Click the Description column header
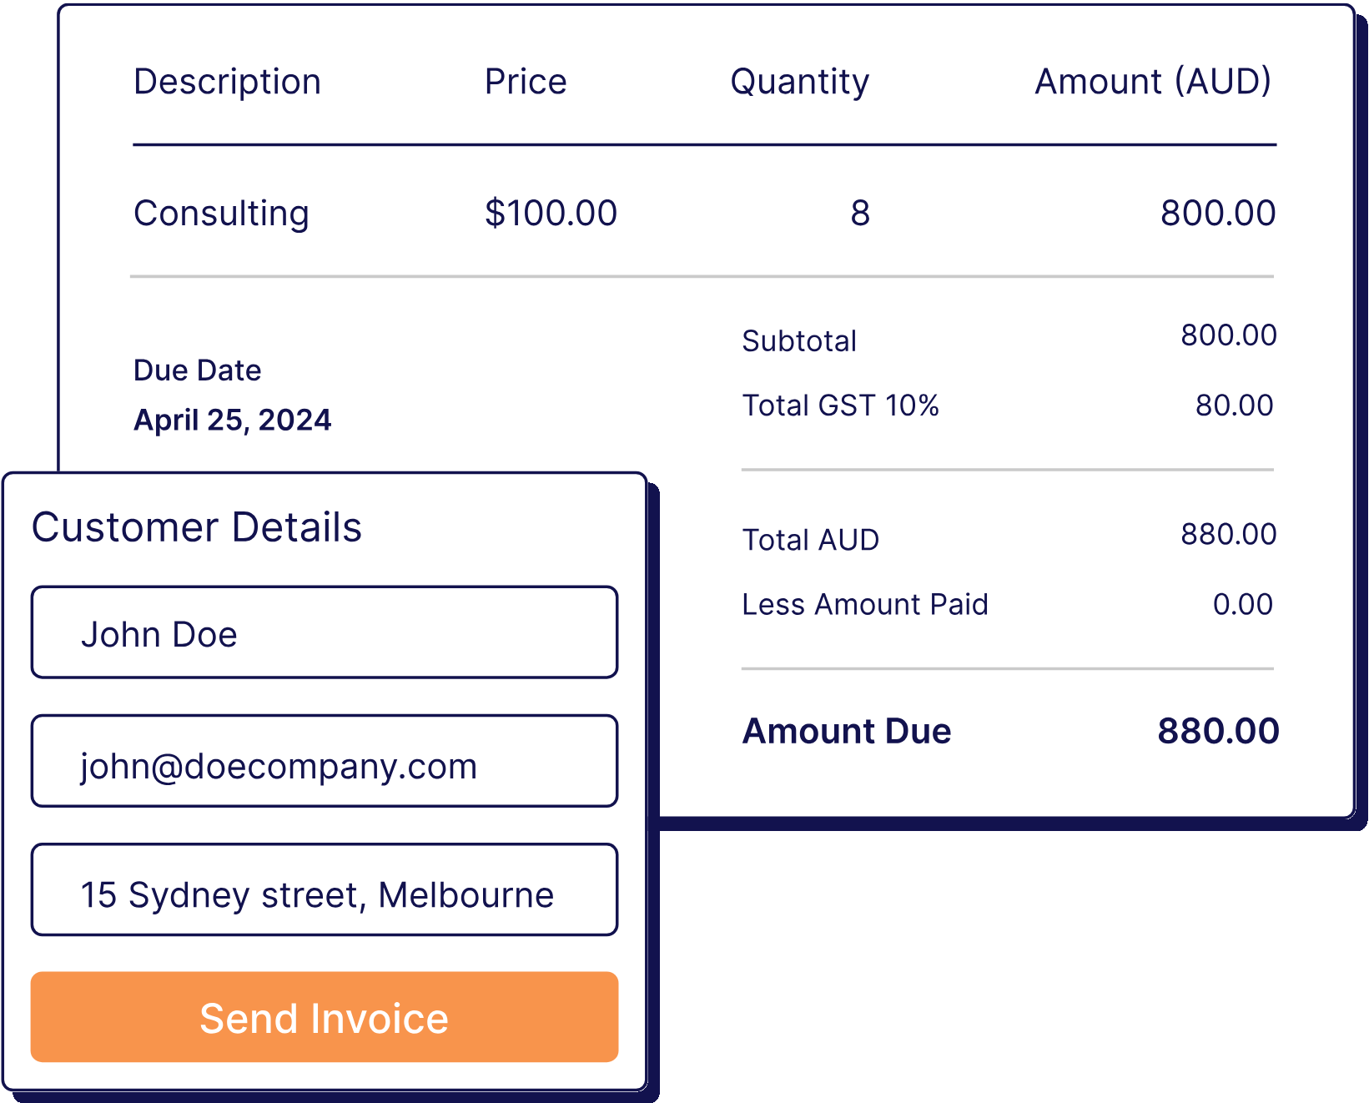Image resolution: width=1369 pixels, height=1103 pixels. click(x=227, y=82)
